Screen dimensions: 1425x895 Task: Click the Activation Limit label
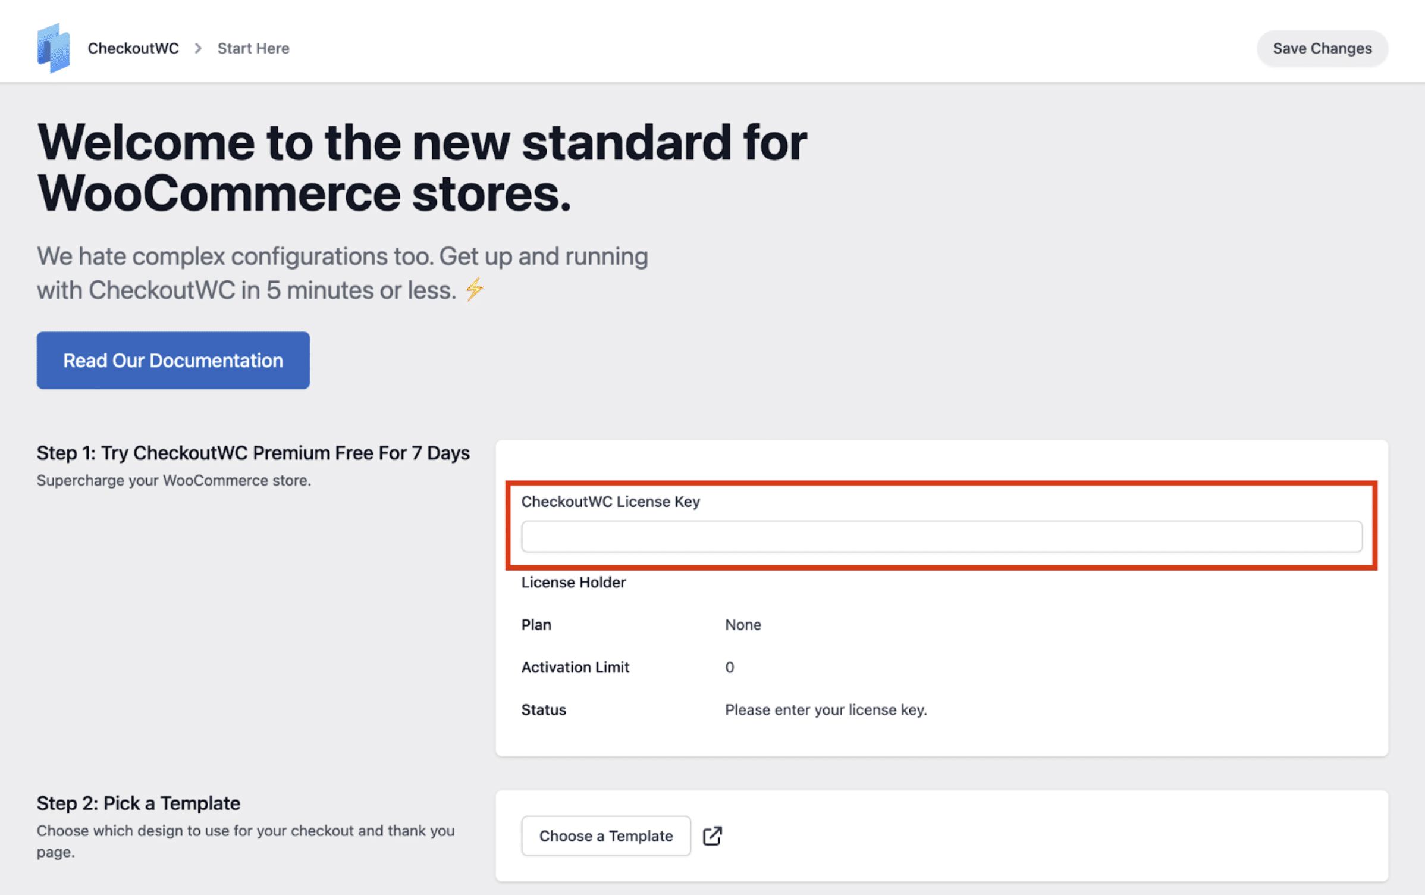[575, 667]
